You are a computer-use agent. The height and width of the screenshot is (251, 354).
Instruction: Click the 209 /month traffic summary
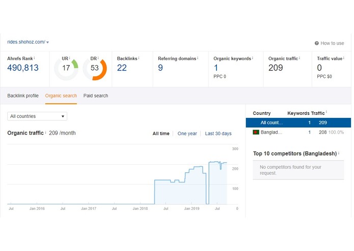pos(62,133)
